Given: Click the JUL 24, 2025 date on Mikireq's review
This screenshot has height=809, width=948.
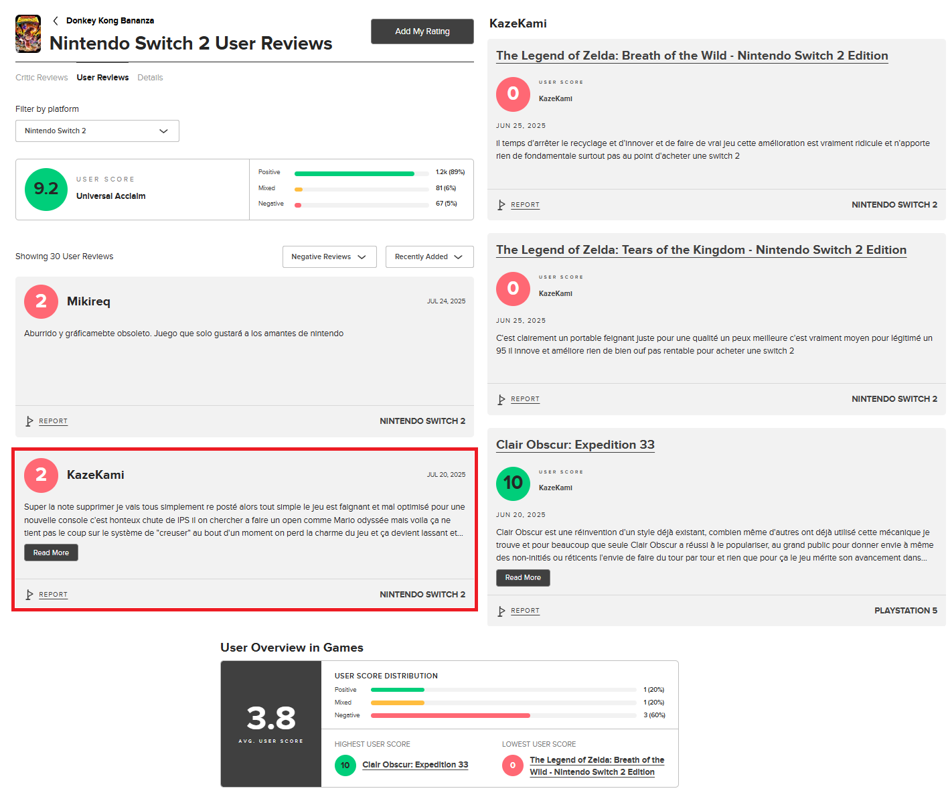Looking at the screenshot, I should coord(446,301).
